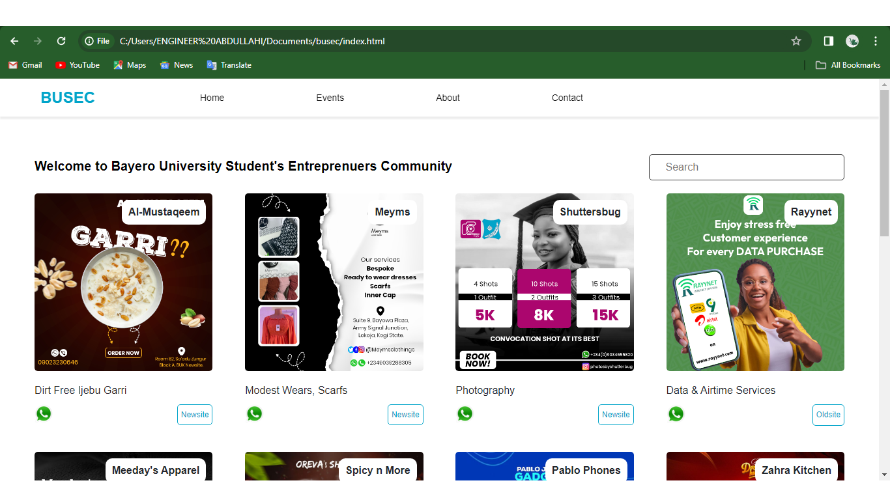Viewport: 890px width, 500px height.
Task: Open the Shuttersbug photography flyer image
Action: coord(545,282)
